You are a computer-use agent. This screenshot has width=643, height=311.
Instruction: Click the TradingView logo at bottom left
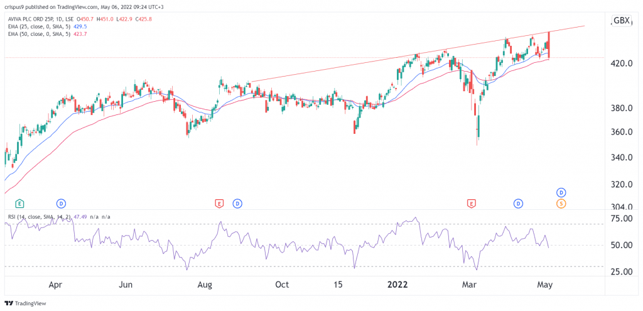(x=25, y=303)
